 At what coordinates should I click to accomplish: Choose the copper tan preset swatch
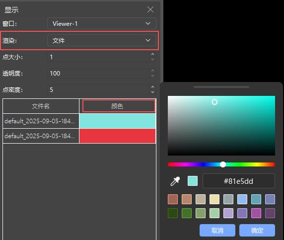[x=187, y=199]
